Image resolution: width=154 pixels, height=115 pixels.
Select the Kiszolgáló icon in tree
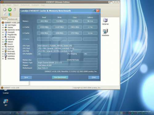pos(6,32)
